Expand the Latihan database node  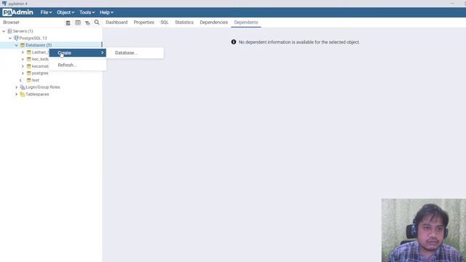point(23,52)
